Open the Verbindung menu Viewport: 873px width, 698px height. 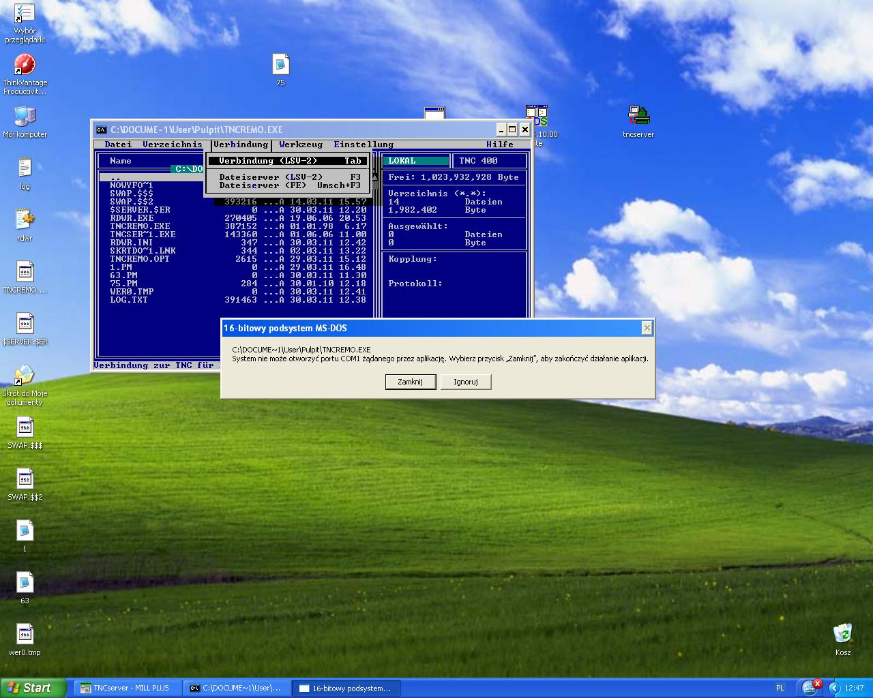click(x=241, y=145)
